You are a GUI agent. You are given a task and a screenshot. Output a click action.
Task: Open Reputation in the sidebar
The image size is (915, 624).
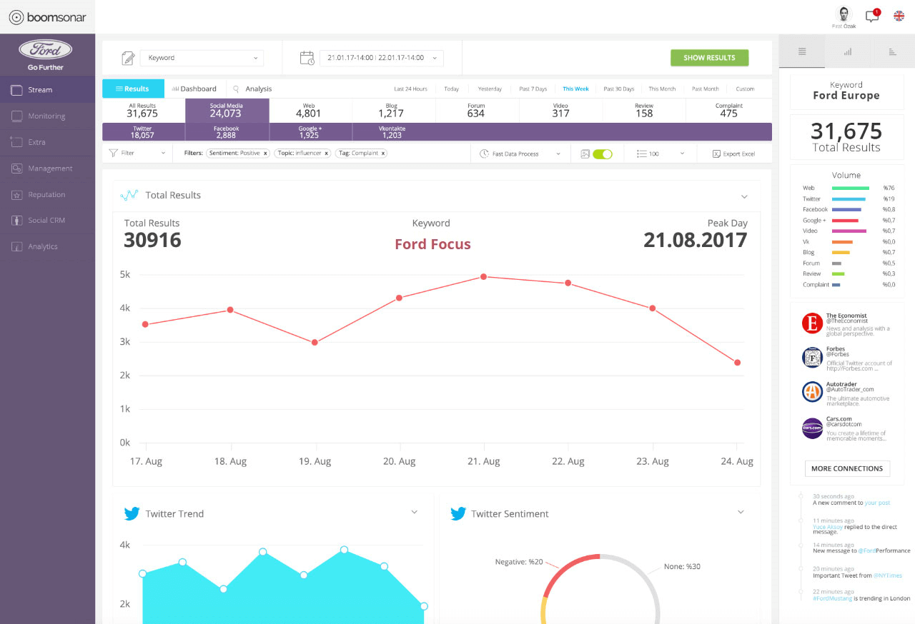[47, 194]
